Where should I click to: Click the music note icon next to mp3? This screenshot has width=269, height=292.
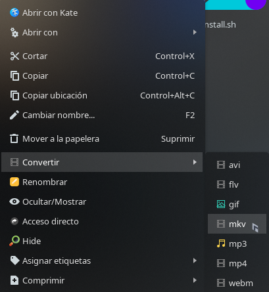pos(221,243)
